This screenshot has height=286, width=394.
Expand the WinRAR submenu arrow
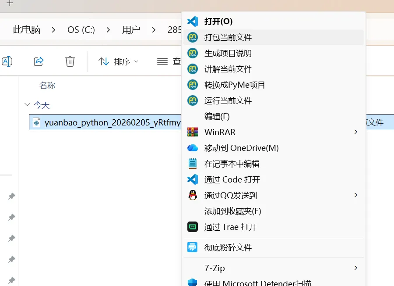pyautogui.click(x=355, y=132)
